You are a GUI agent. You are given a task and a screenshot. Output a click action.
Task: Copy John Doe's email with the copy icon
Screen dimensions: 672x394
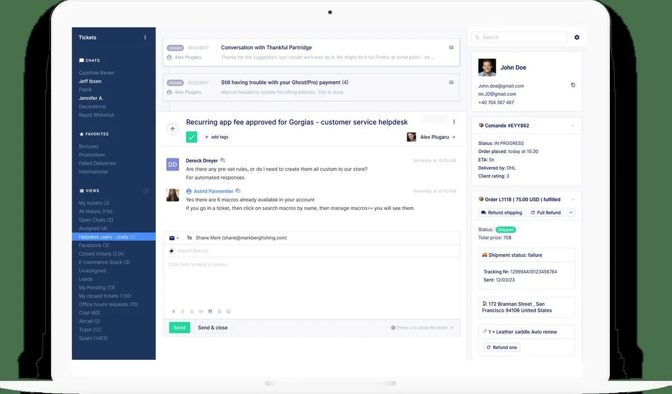click(x=573, y=85)
